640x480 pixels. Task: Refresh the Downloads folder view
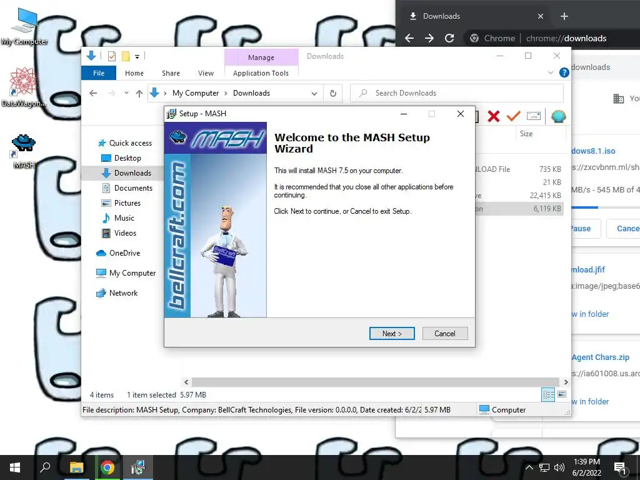tap(333, 94)
